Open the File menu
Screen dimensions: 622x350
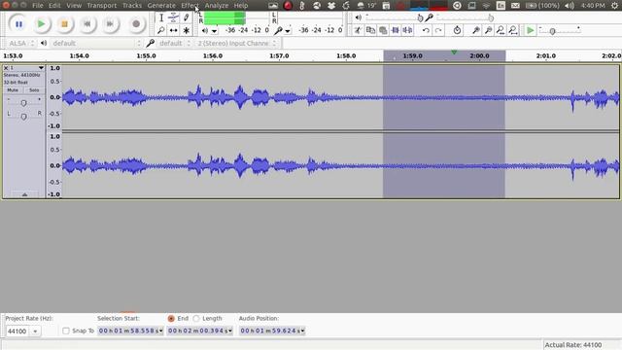coord(38,6)
